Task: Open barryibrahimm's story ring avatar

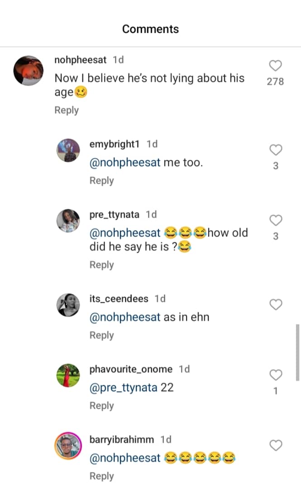Action: pyautogui.click(x=68, y=446)
